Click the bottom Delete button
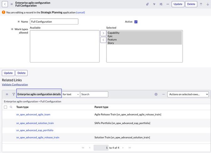The width and height of the screenshot is (211, 153). tap(21, 73)
